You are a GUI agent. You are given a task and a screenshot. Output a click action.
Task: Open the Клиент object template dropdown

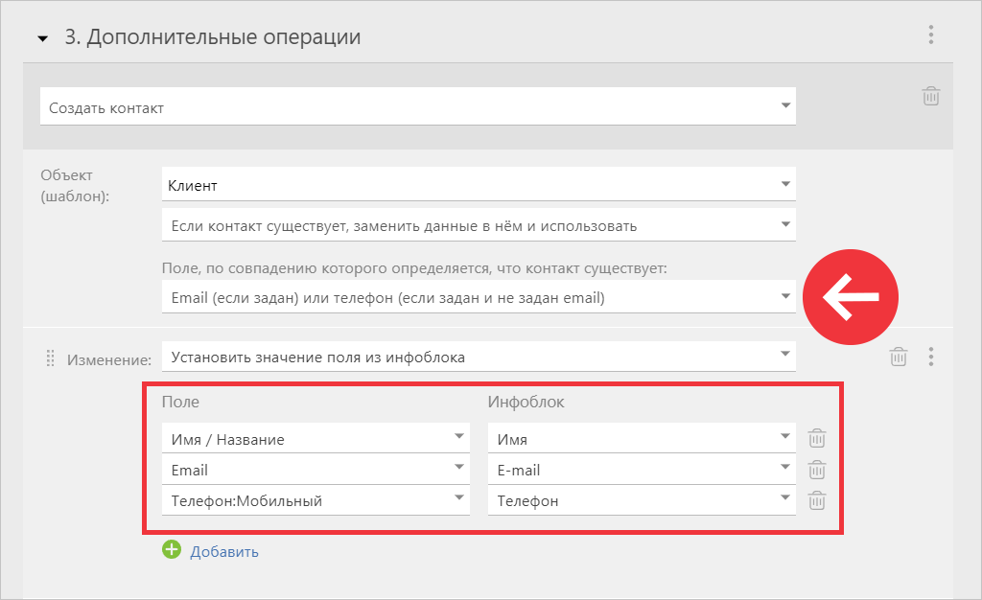[479, 184]
